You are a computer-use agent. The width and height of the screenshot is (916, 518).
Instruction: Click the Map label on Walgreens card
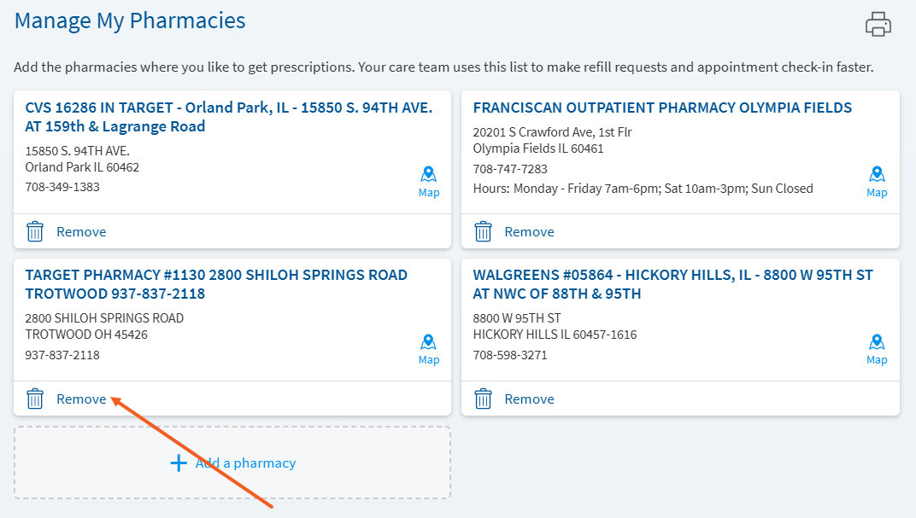877,360
